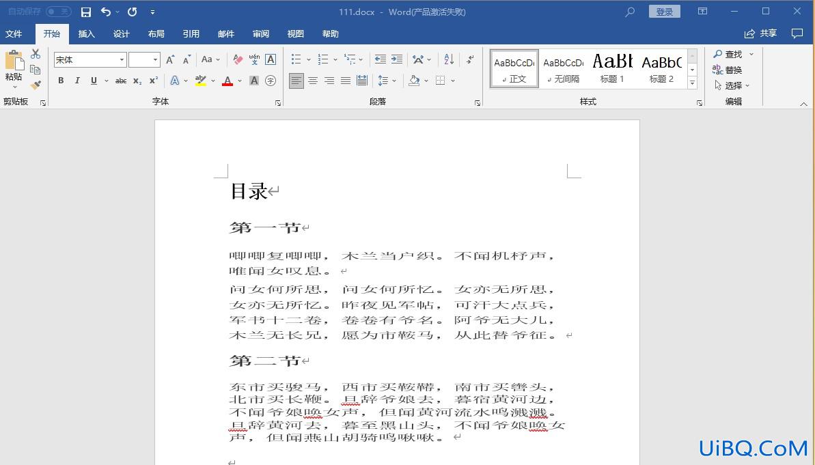
Task: Open ribbon display options icon
Action: pos(702,12)
